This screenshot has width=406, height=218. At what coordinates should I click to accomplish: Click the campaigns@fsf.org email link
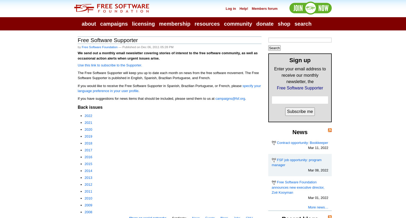point(230,99)
